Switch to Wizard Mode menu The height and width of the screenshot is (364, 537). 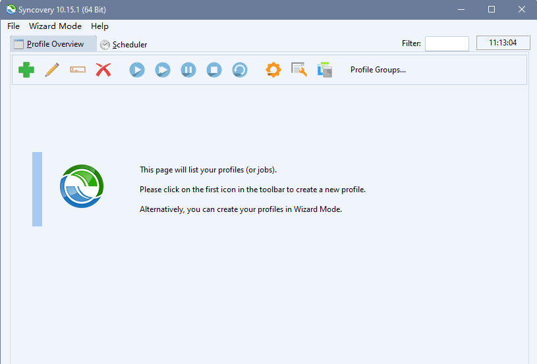click(55, 26)
